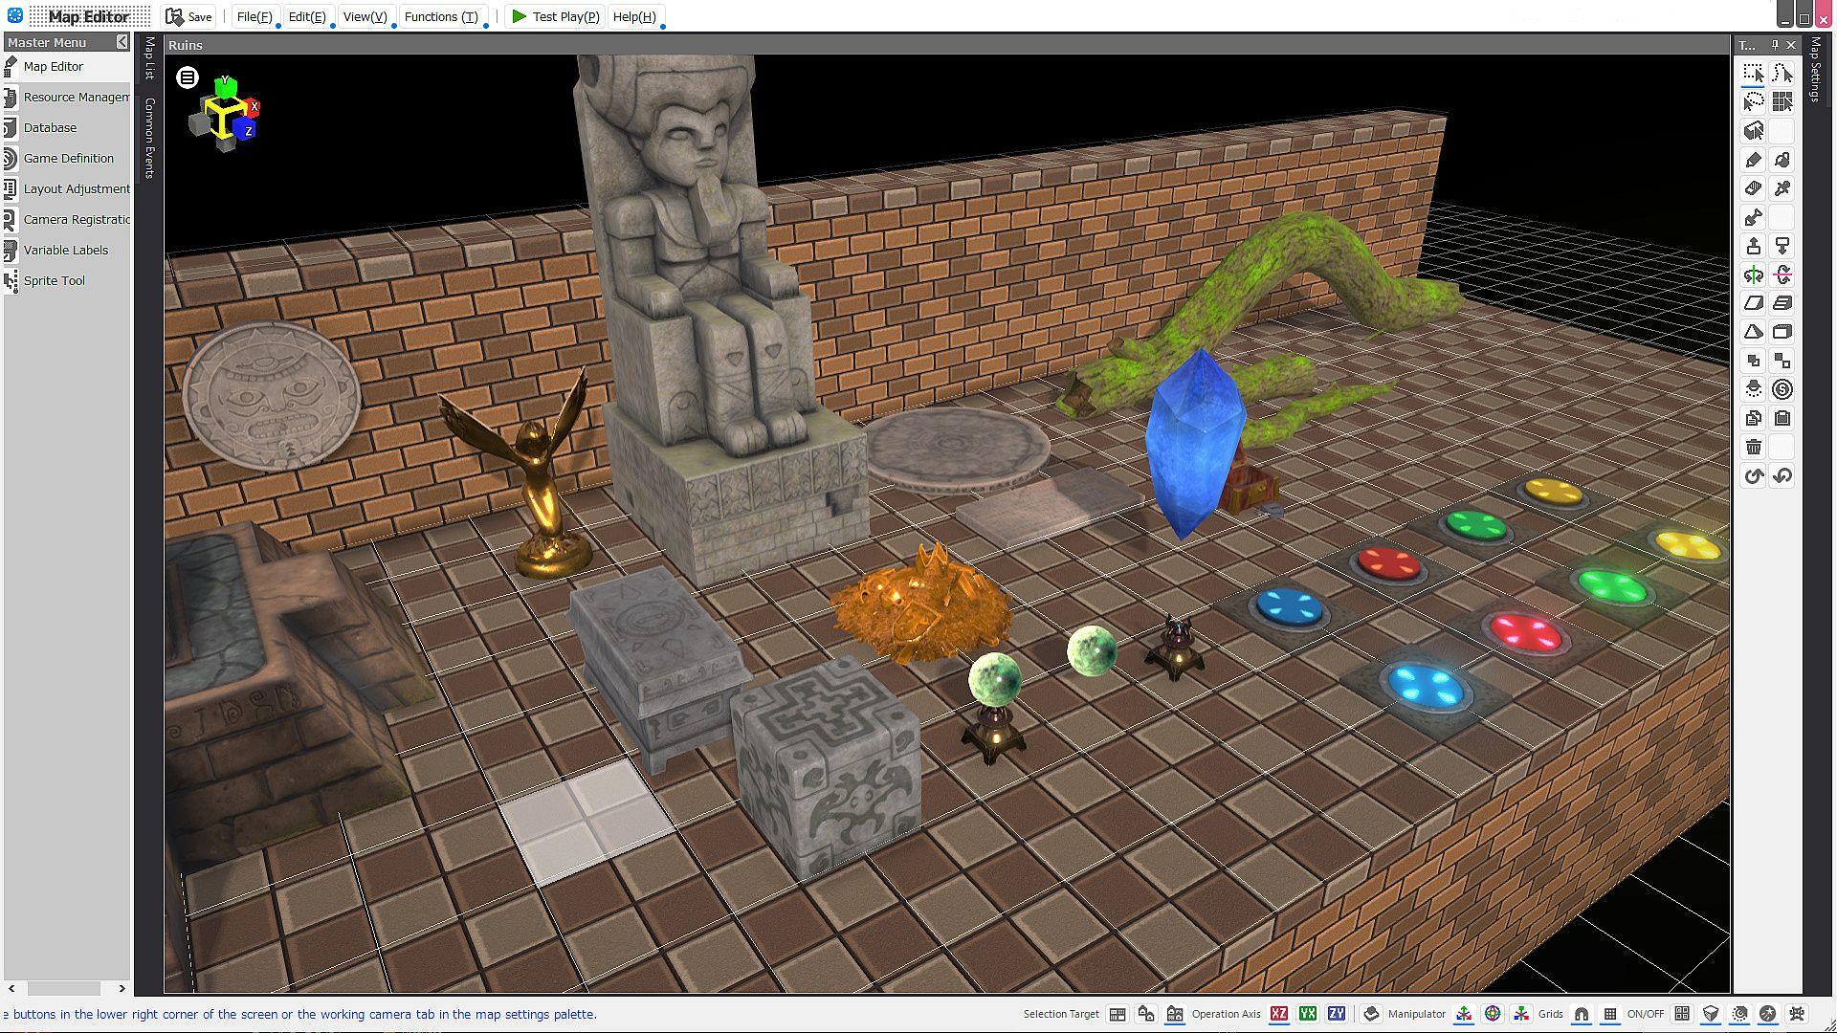1837x1033 pixels.
Task: Select the rectangle selection tool
Action: tap(1753, 73)
